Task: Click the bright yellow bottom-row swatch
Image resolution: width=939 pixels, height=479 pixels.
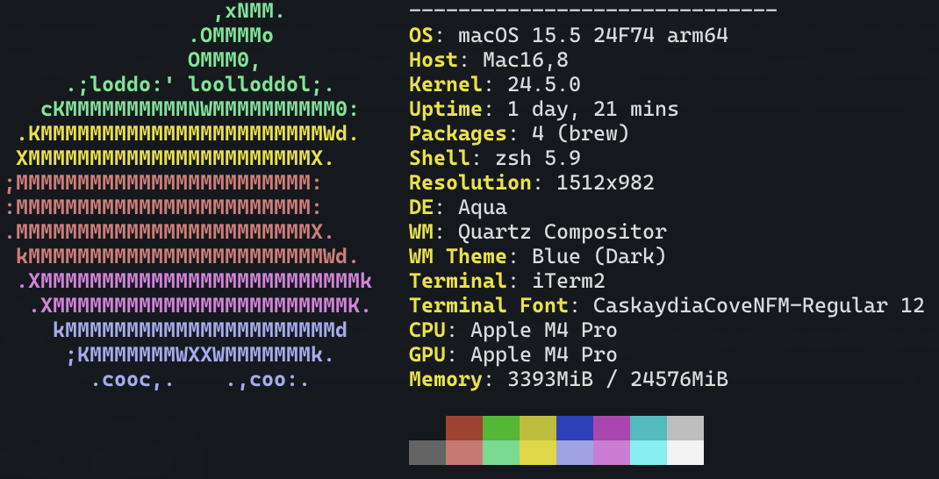Action: click(538, 453)
